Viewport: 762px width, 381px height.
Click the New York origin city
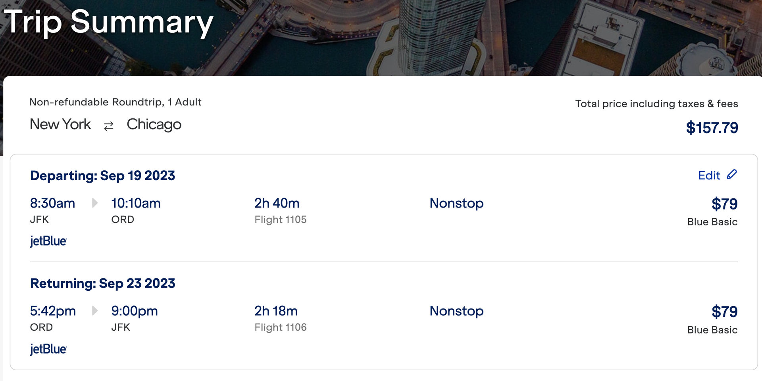pyautogui.click(x=60, y=124)
